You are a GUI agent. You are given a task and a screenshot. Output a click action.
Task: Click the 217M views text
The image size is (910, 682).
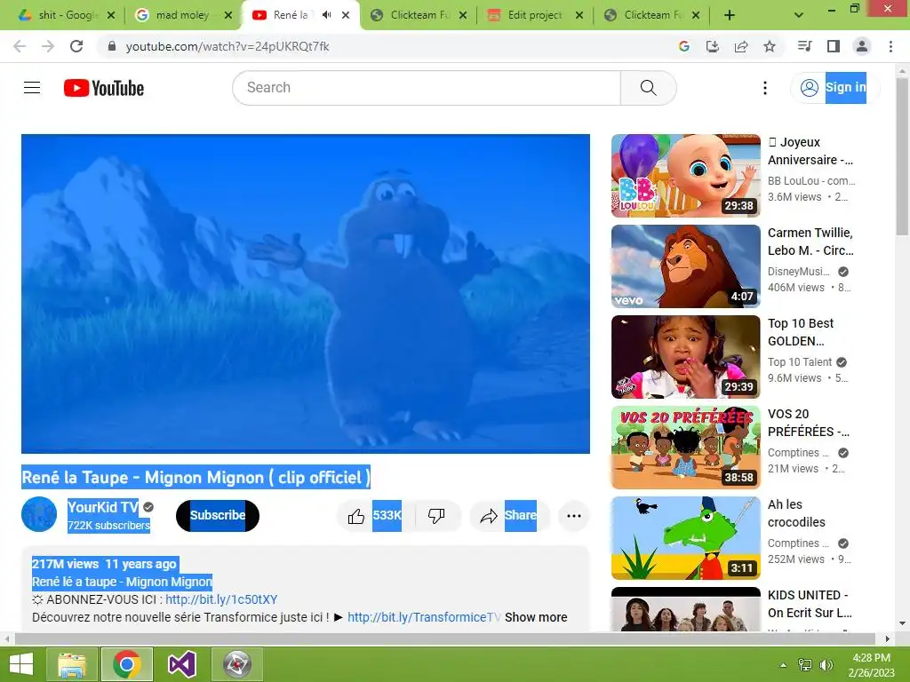click(66, 564)
